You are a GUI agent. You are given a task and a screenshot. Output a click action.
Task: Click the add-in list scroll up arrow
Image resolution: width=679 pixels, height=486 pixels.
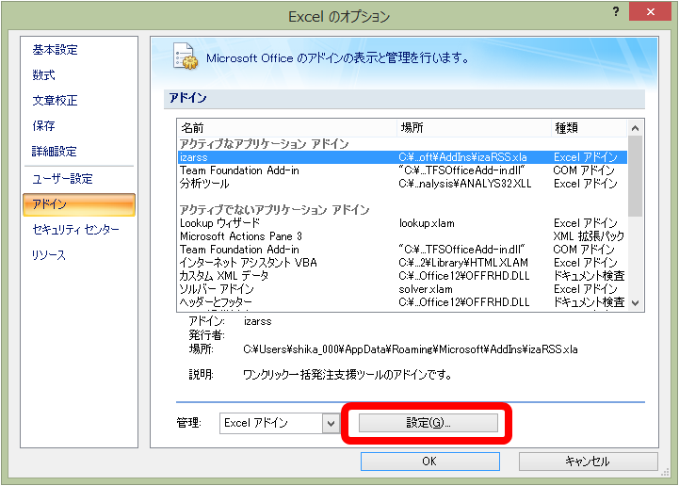tap(636, 128)
